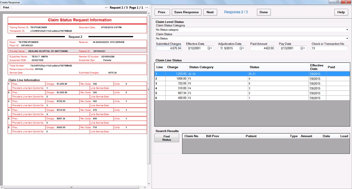
Task: Open the Effective Date calendar picker
Action: (x=210, y=48)
